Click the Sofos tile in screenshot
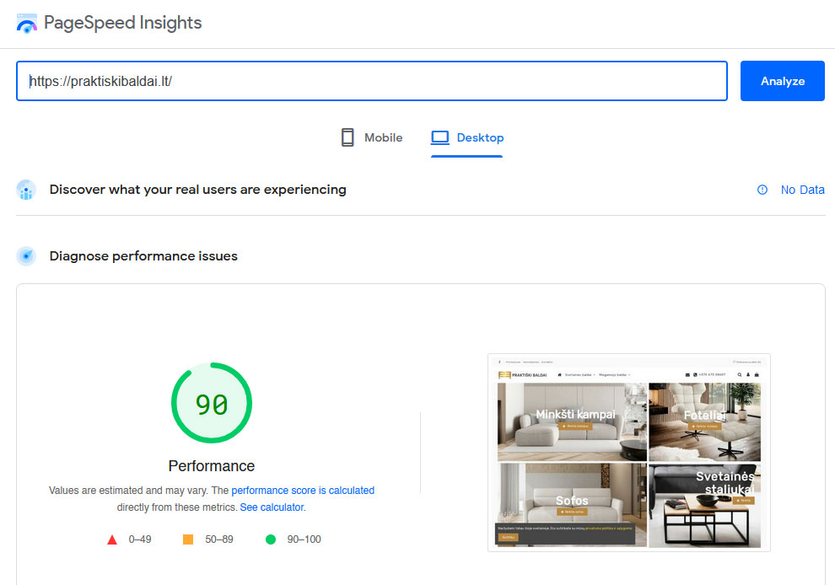 [572, 505]
